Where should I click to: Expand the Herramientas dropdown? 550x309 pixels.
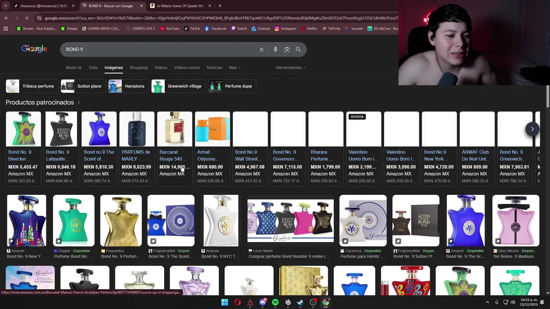coord(291,68)
